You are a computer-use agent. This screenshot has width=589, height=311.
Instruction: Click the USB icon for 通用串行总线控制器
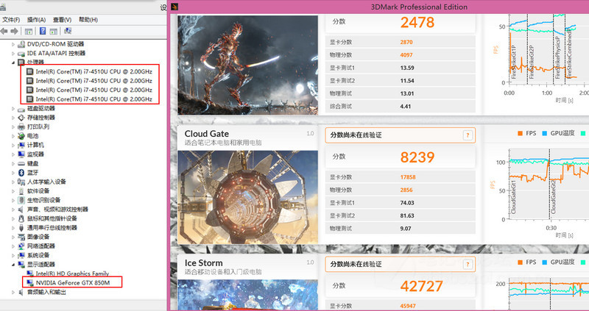click(21, 227)
